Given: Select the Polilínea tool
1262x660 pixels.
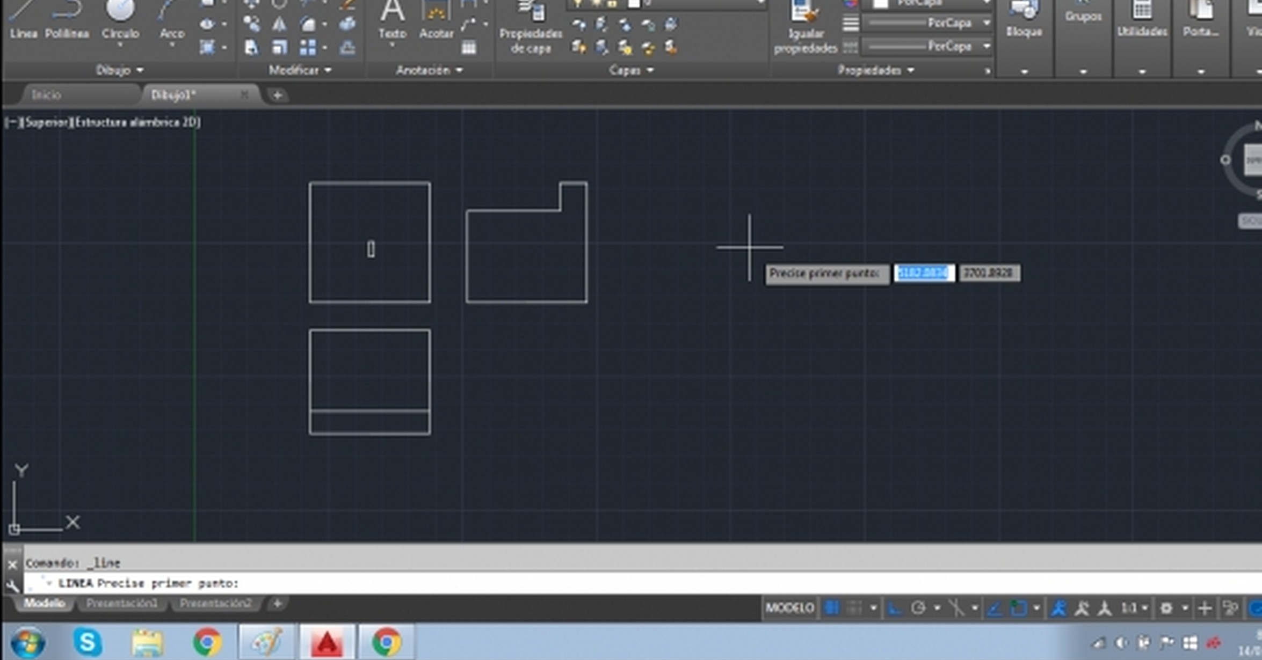Looking at the screenshot, I should 67,20.
